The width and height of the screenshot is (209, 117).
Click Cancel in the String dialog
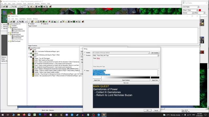point(156,110)
